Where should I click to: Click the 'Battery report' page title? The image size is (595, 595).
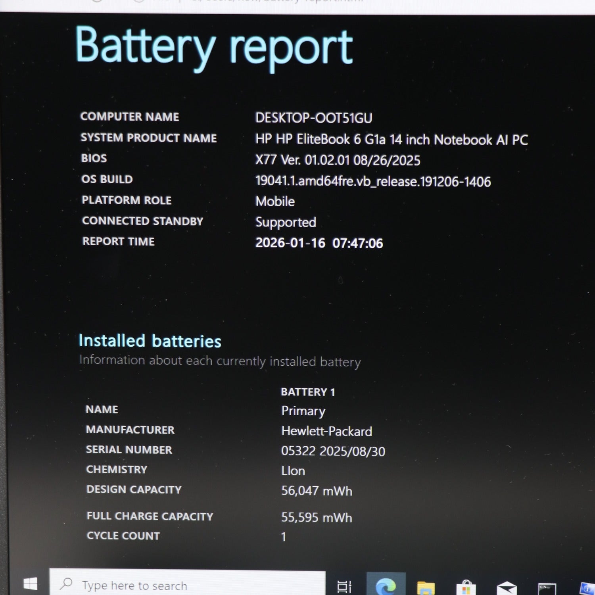tap(214, 47)
